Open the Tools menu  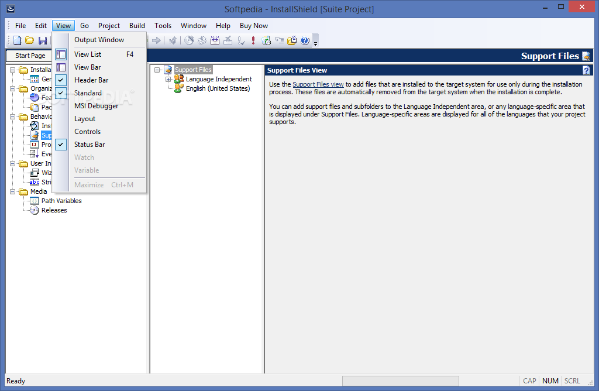(x=163, y=26)
